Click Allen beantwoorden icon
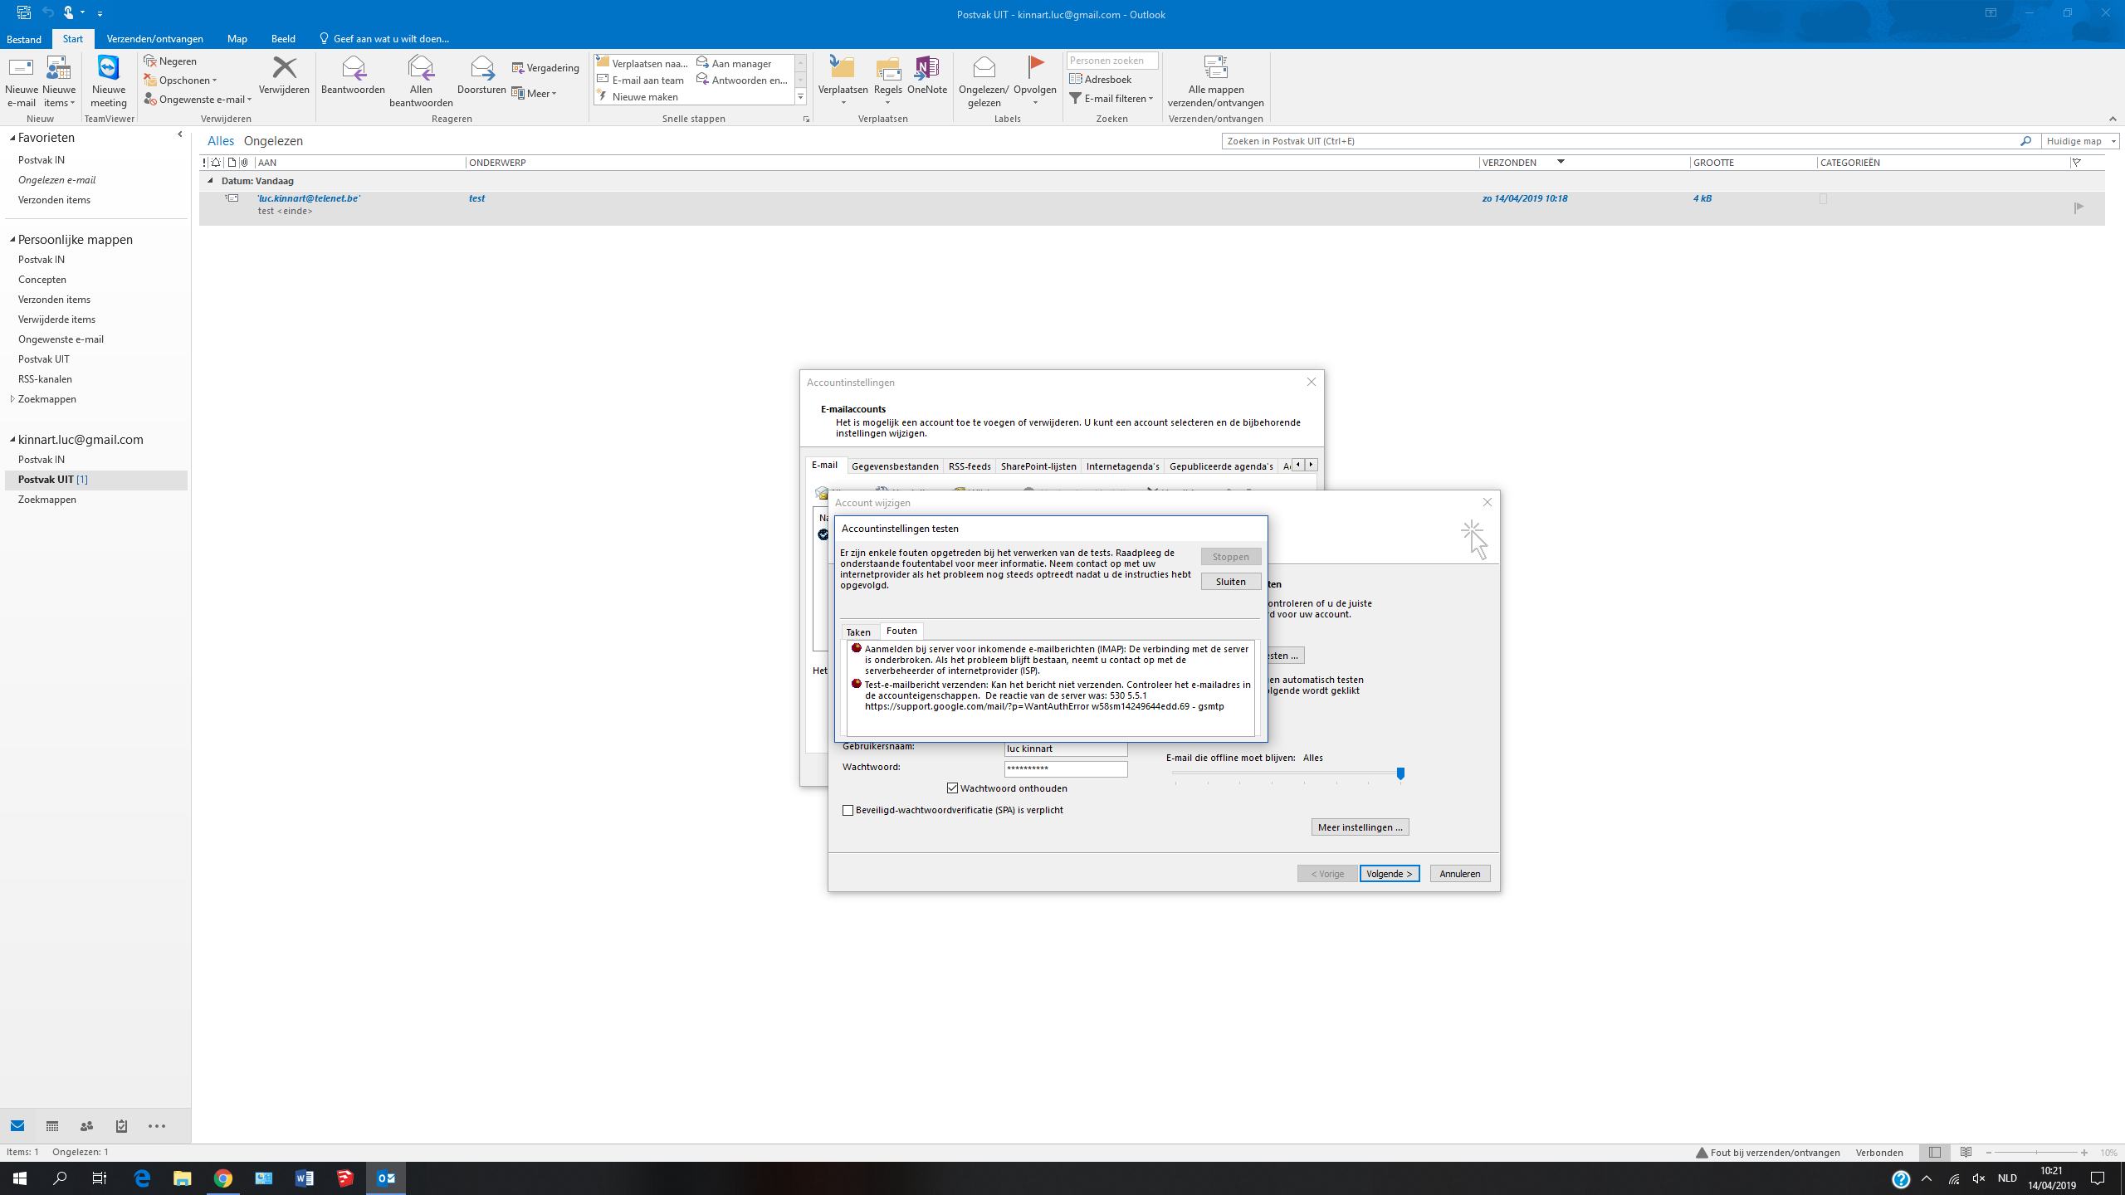 [x=421, y=68]
